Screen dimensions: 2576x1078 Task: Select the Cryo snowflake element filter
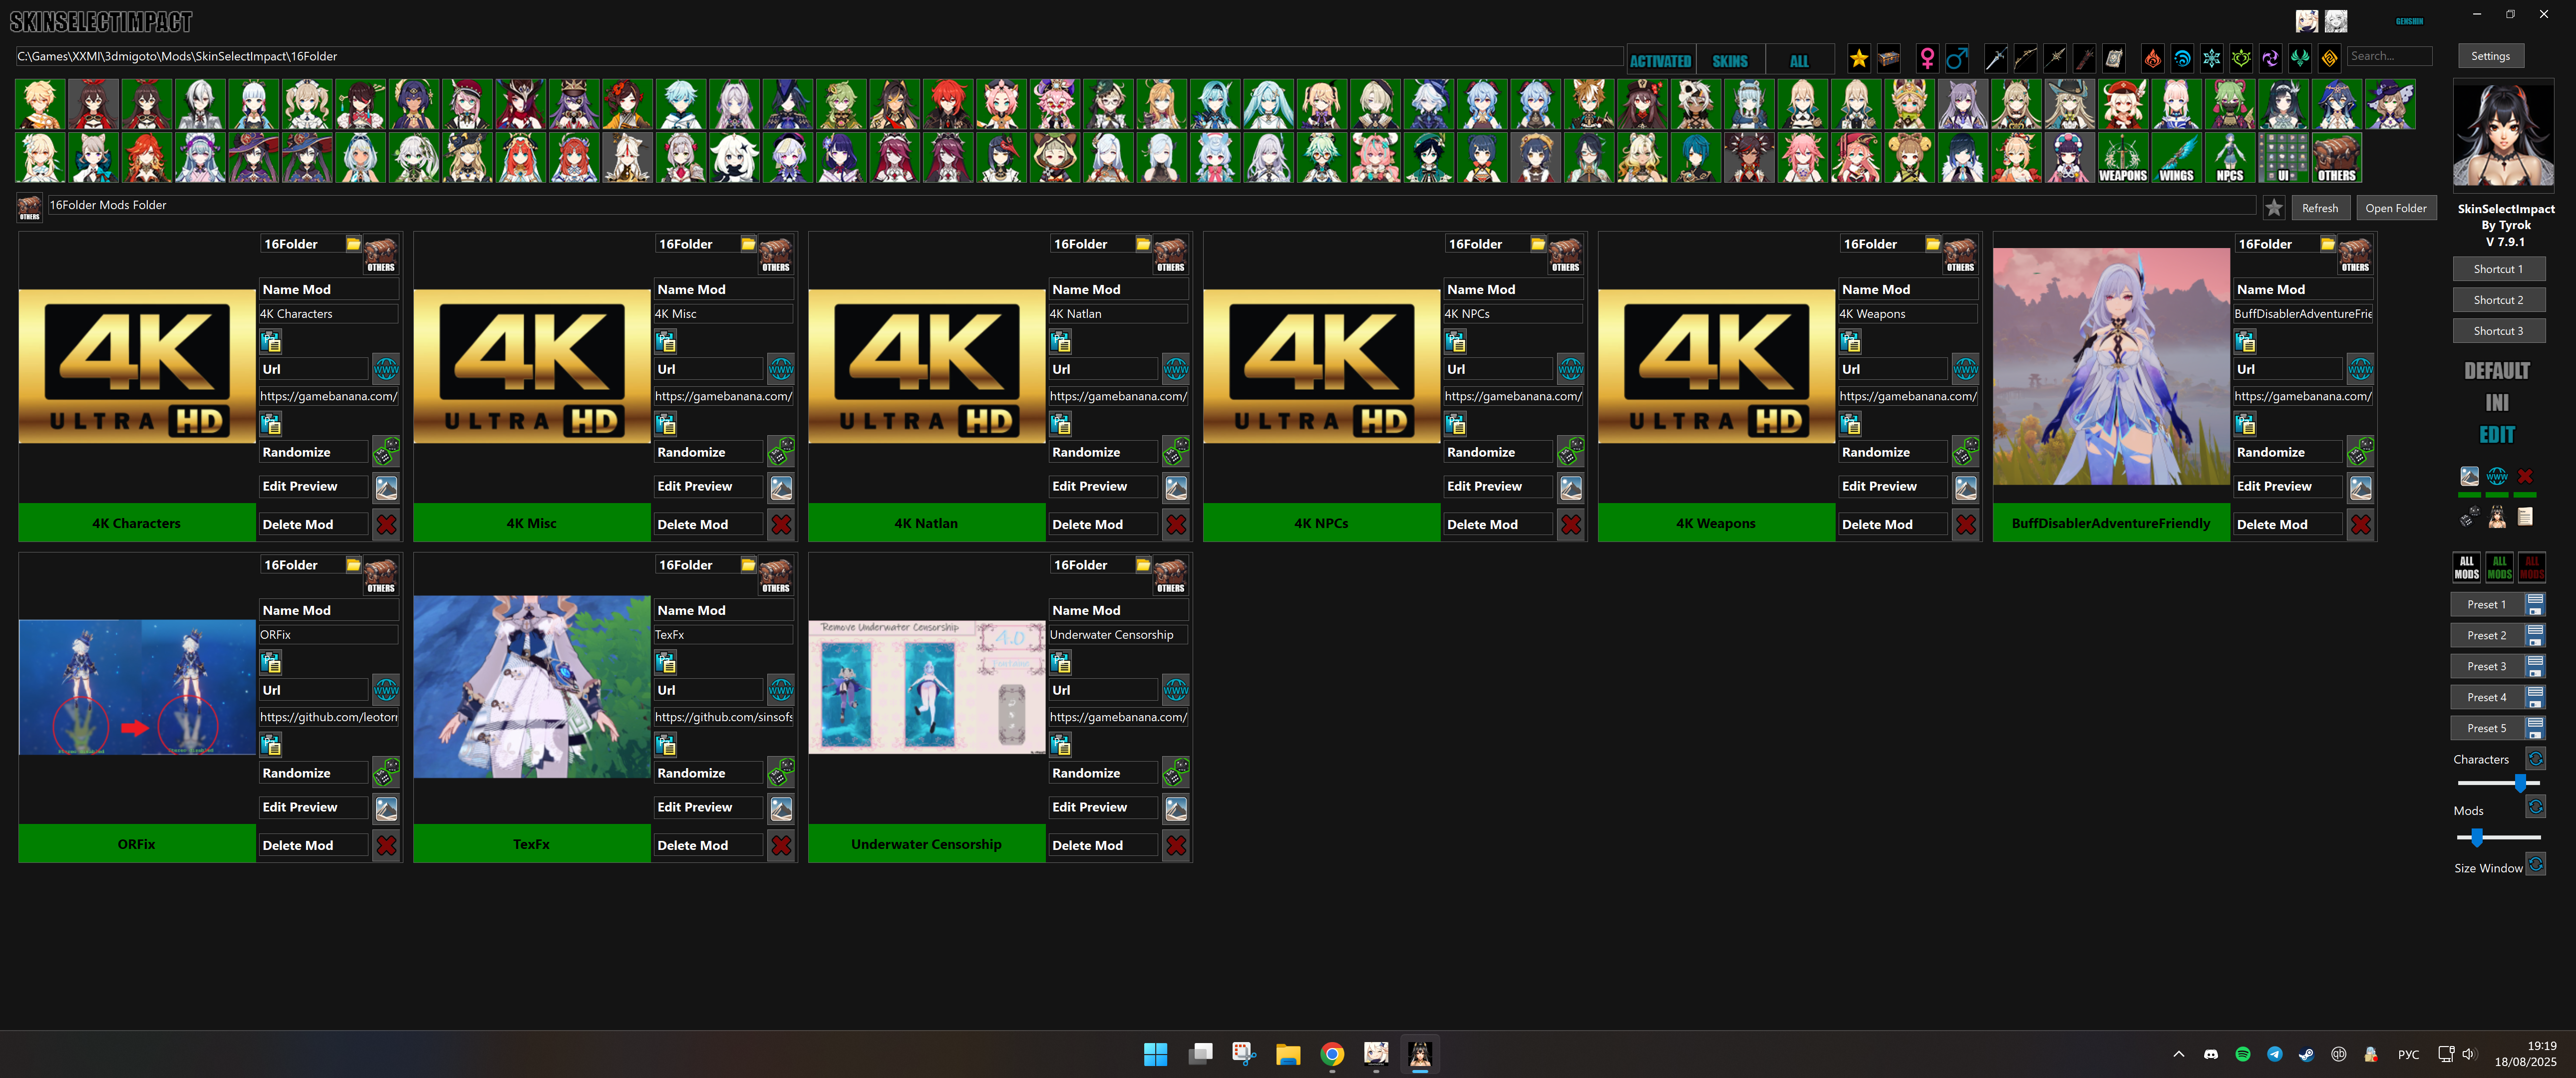2211,59
